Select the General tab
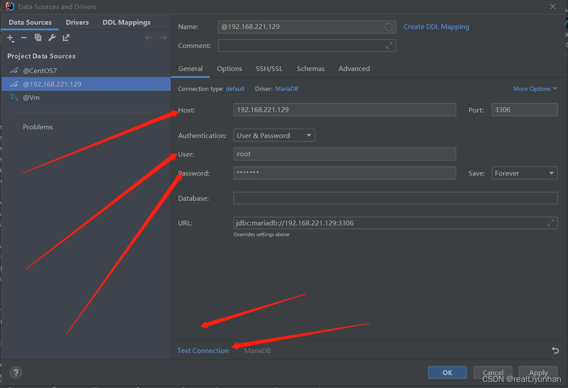Image resolution: width=568 pixels, height=388 pixels. click(x=191, y=68)
